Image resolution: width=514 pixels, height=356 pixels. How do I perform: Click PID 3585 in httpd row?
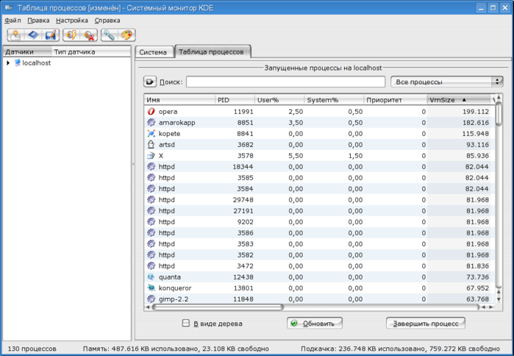(245, 178)
